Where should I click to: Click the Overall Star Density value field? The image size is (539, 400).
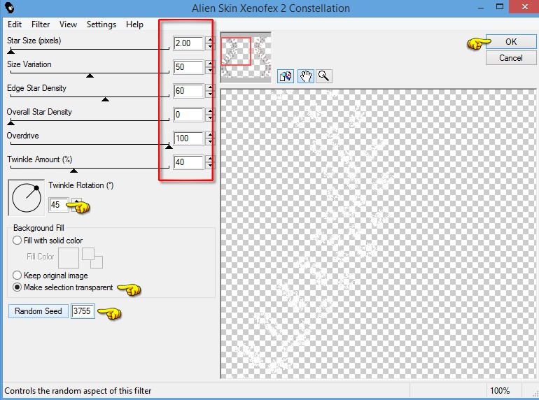click(x=188, y=114)
